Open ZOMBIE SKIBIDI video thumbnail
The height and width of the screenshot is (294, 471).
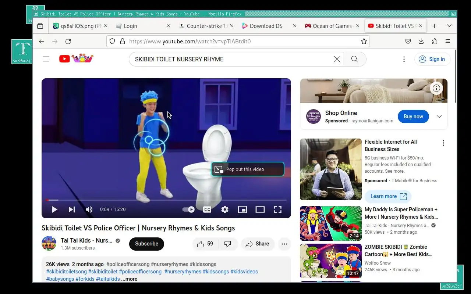pos(331,261)
